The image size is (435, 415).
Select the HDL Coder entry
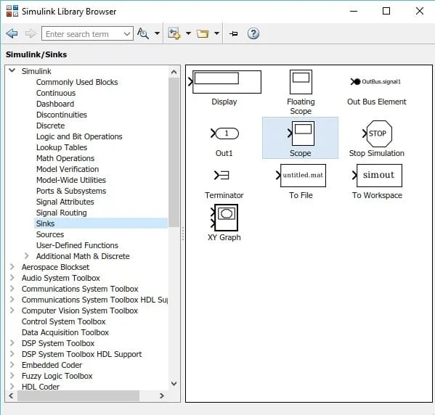click(41, 387)
